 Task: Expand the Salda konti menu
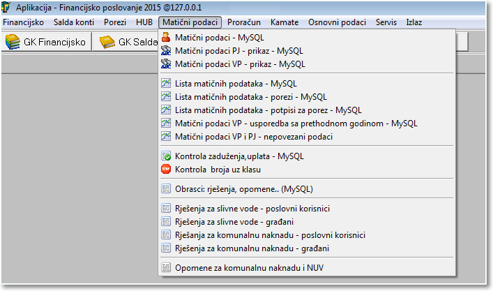pyautogui.click(x=74, y=22)
